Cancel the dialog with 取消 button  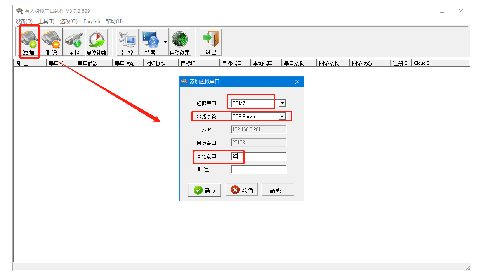tap(242, 190)
